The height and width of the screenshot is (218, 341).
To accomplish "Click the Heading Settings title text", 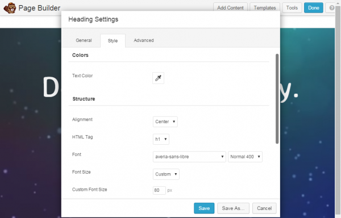I will tap(93, 19).
